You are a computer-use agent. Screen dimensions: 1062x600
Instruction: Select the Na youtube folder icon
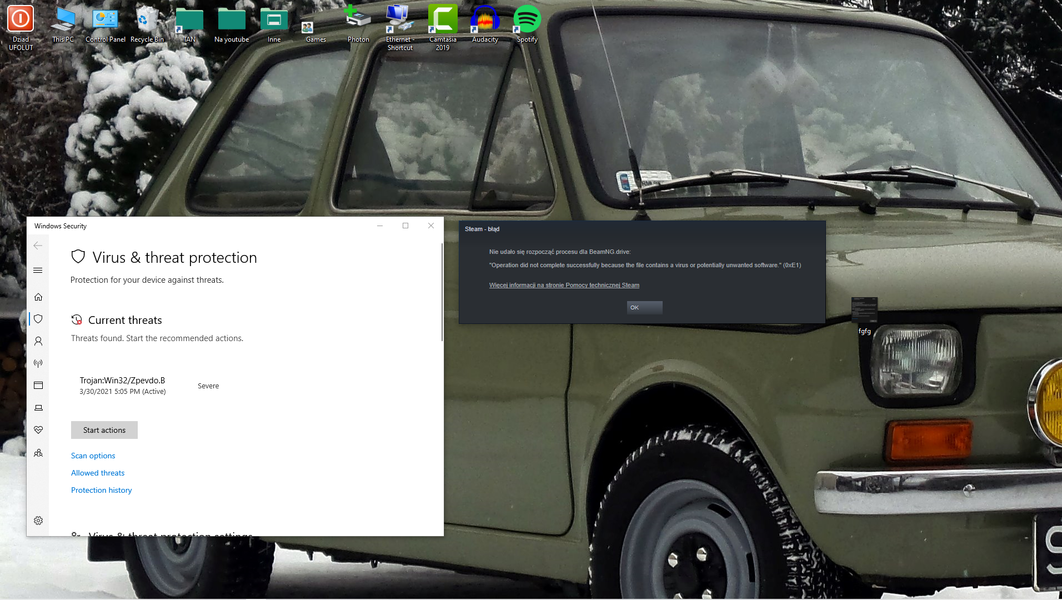click(232, 25)
